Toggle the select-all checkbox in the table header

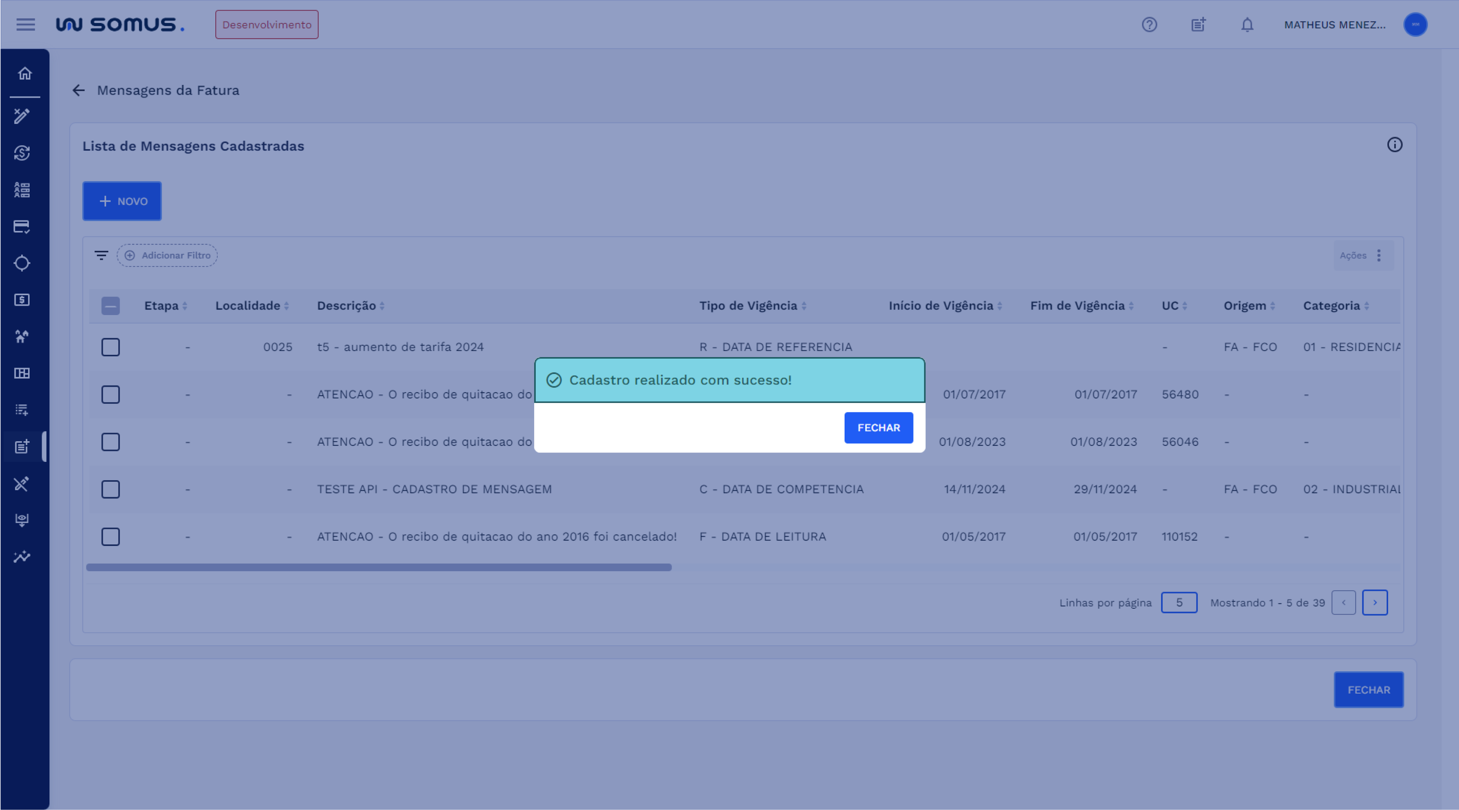point(111,306)
